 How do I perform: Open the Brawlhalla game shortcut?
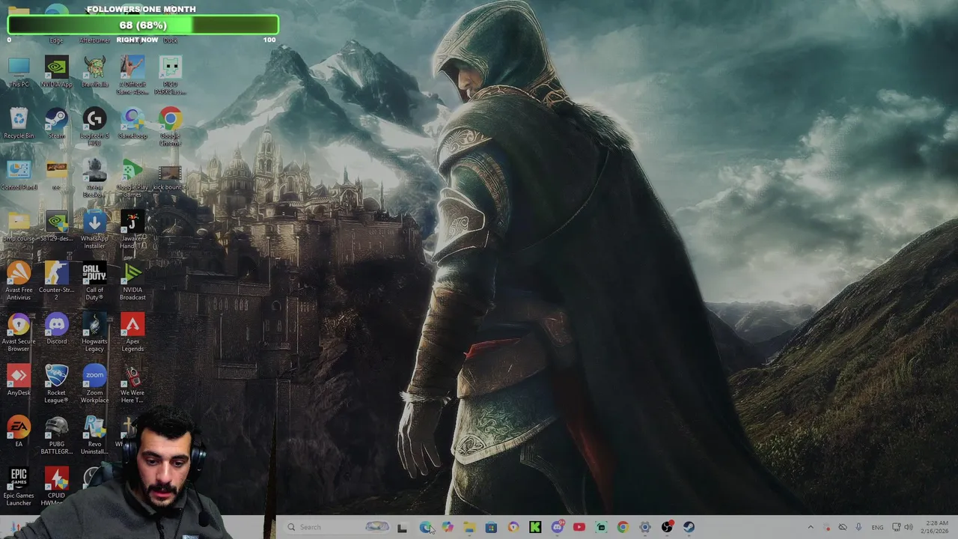94,72
